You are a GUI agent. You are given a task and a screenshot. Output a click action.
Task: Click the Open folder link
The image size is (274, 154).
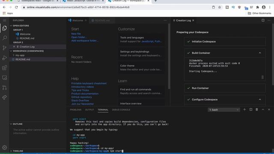pyautogui.click(x=79, y=37)
